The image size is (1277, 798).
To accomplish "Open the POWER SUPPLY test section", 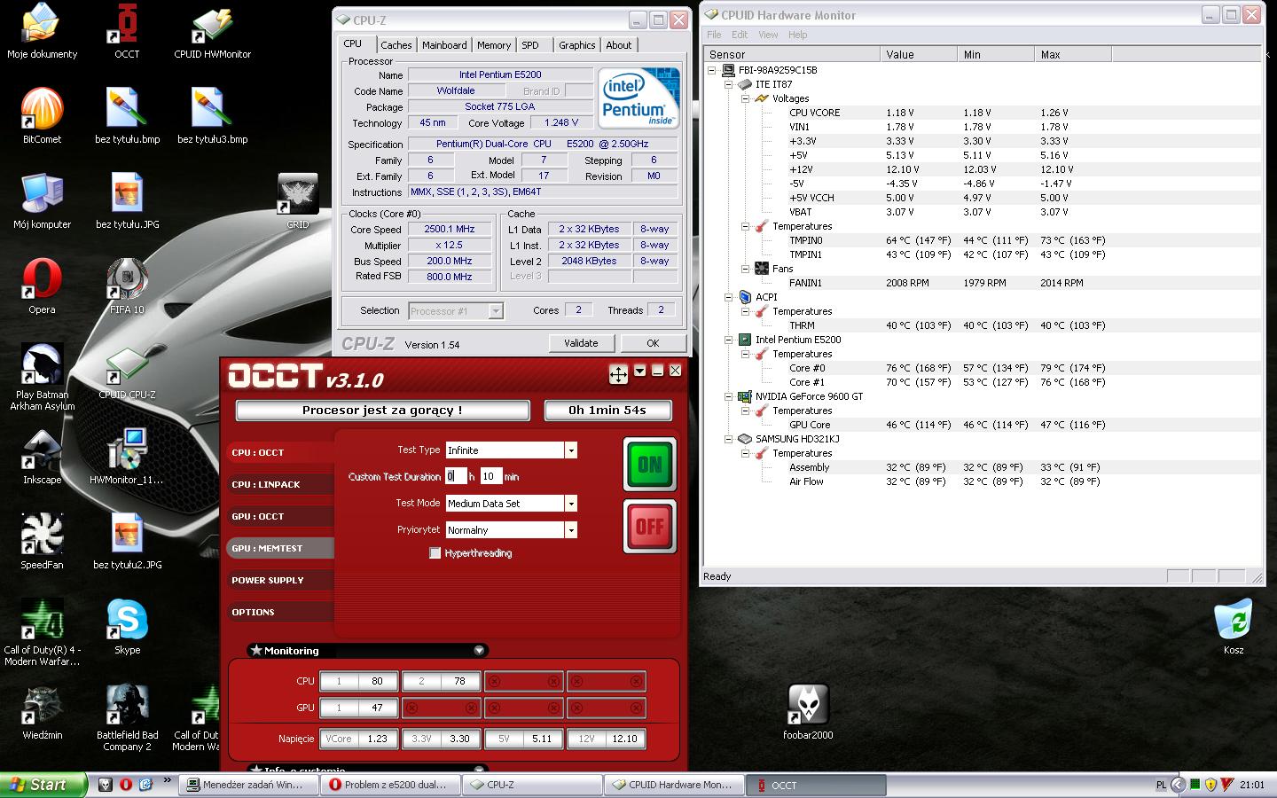I will pyautogui.click(x=280, y=581).
